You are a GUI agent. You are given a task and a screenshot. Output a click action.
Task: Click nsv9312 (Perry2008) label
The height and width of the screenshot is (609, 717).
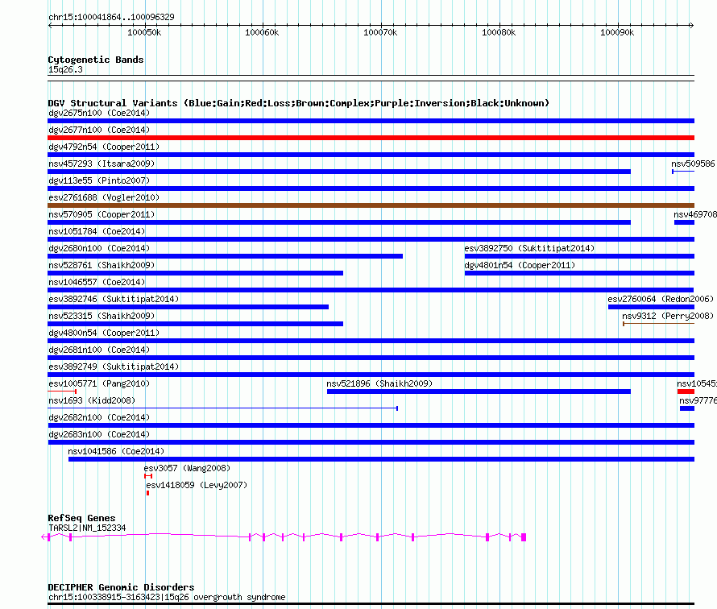click(668, 316)
